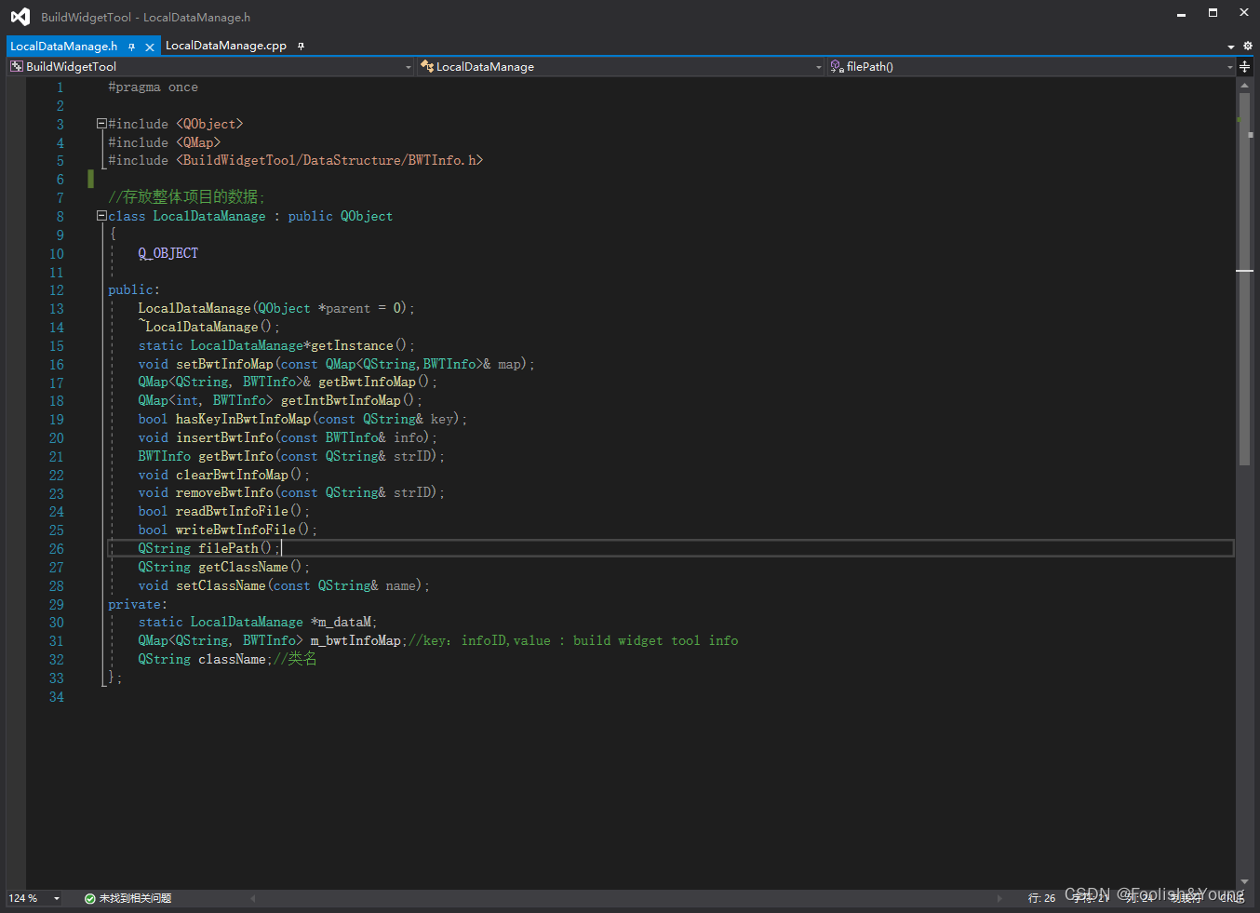Screen dimensions: 1260x913
Task: Select the LocalDataManage.h tab
Action: pyautogui.click(x=65, y=45)
